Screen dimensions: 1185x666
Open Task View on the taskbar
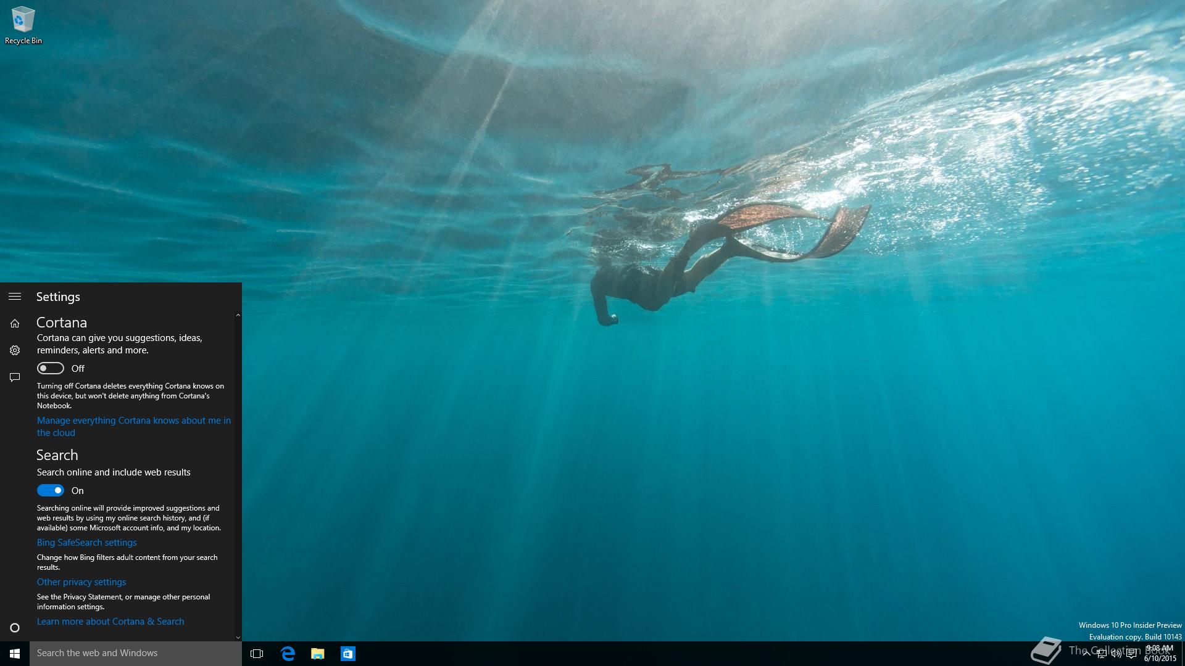[x=257, y=653]
